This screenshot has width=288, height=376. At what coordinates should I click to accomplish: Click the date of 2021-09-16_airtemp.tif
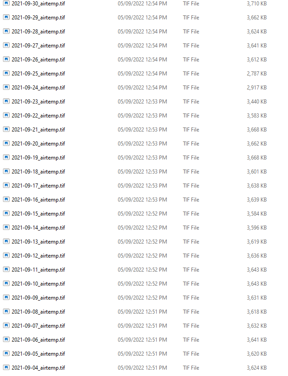pyautogui.click(x=142, y=199)
